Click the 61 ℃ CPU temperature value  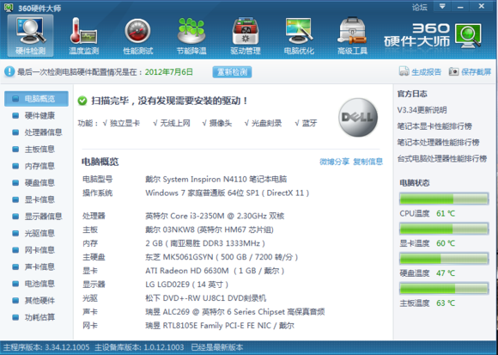pyautogui.click(x=446, y=213)
